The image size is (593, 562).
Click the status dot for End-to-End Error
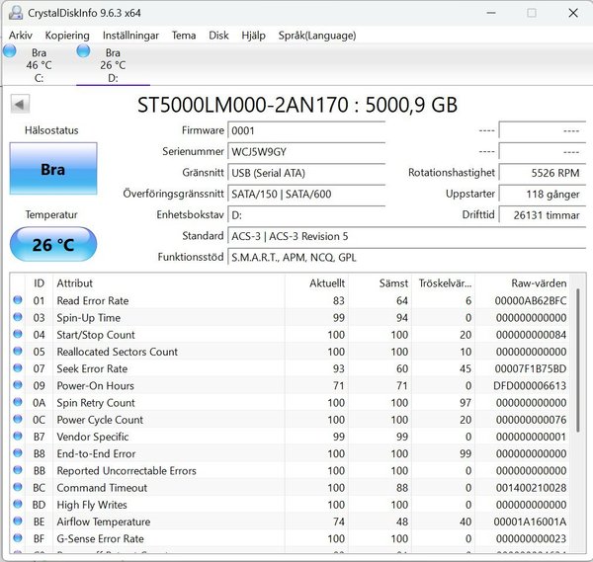18,453
